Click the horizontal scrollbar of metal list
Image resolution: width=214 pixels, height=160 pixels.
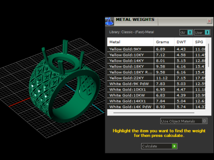pyautogui.click(x=154, y=113)
